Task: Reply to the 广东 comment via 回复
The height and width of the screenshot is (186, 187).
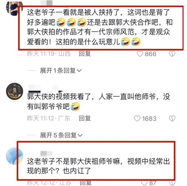Action: pyautogui.click(x=85, y=118)
